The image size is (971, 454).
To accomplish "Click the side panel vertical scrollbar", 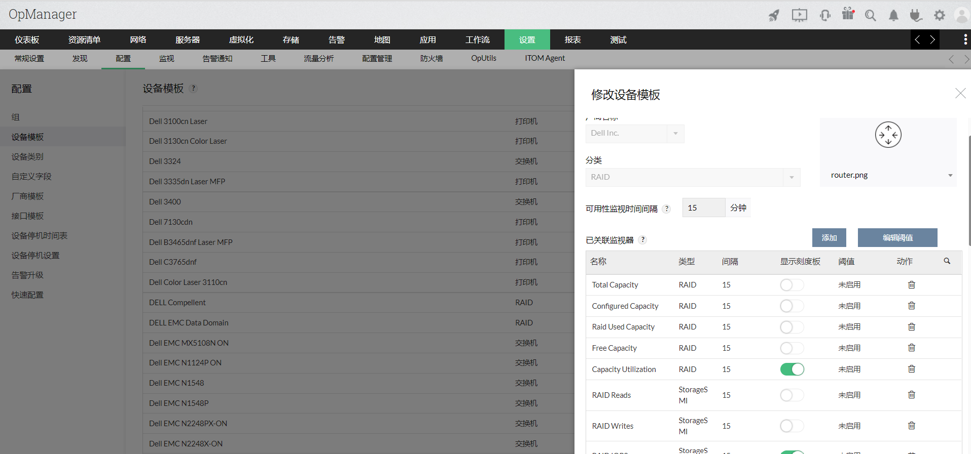I will point(969,190).
